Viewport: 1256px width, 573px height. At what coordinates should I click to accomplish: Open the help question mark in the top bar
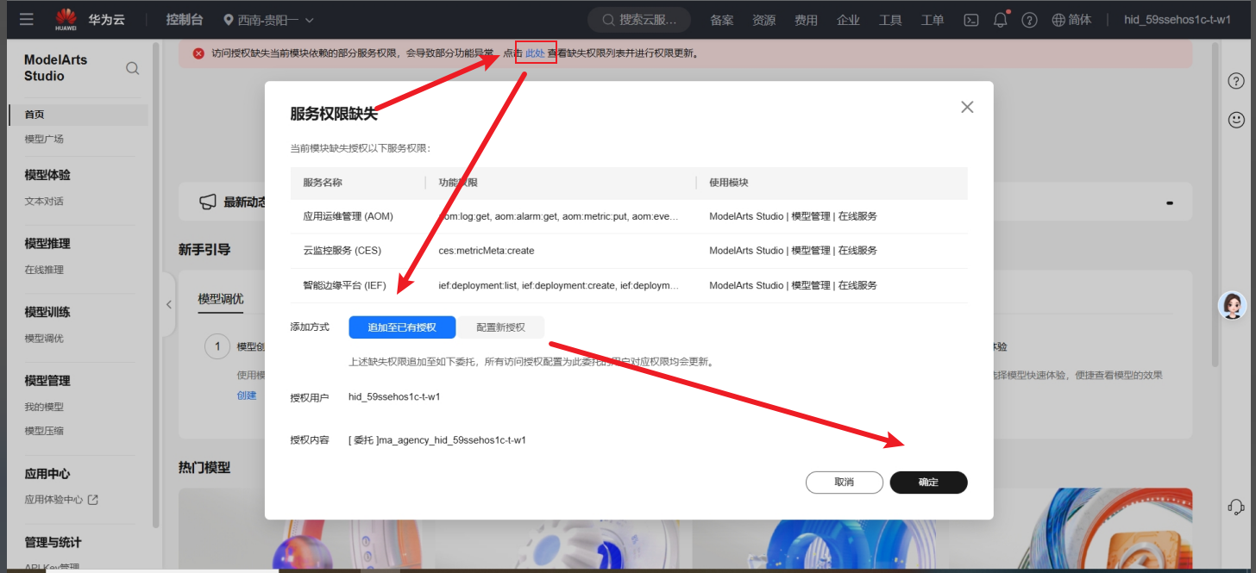(x=1029, y=20)
